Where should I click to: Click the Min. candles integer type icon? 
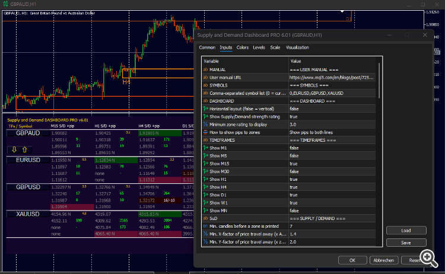click(x=205, y=226)
